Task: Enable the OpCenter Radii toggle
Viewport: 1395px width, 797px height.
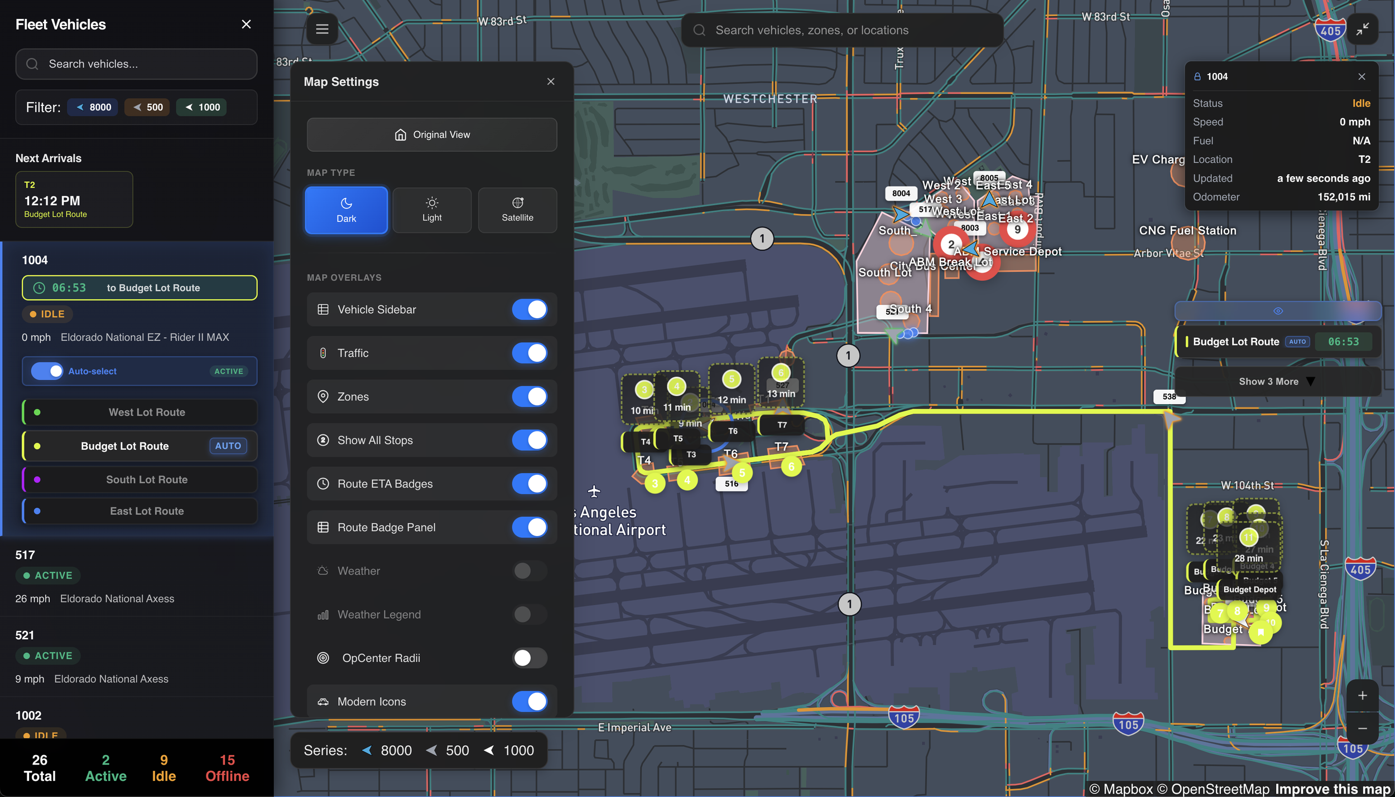Action: (529, 658)
